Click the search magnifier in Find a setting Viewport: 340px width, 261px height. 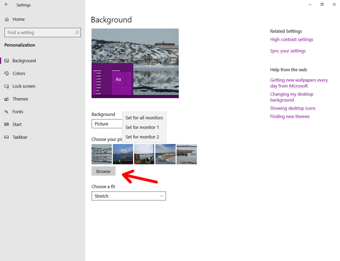pyautogui.click(x=77, y=33)
